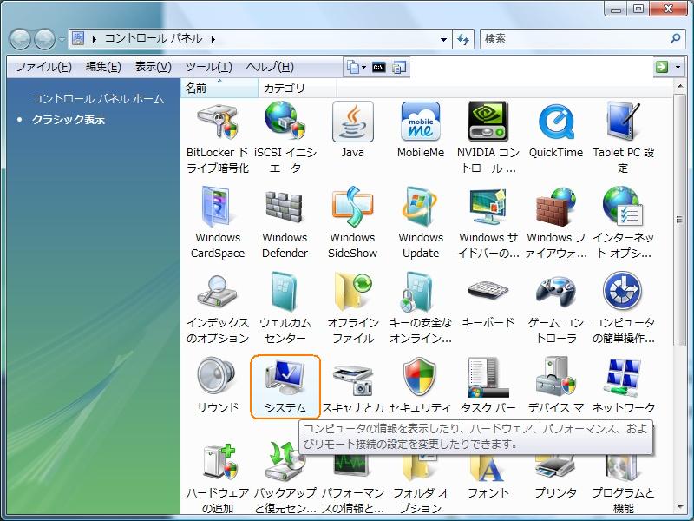The image size is (694, 521).
Task: Open ファイル(F) menu
Action: pyautogui.click(x=43, y=67)
